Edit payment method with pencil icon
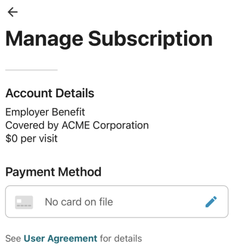This screenshot has height=251, width=233. coord(211,201)
